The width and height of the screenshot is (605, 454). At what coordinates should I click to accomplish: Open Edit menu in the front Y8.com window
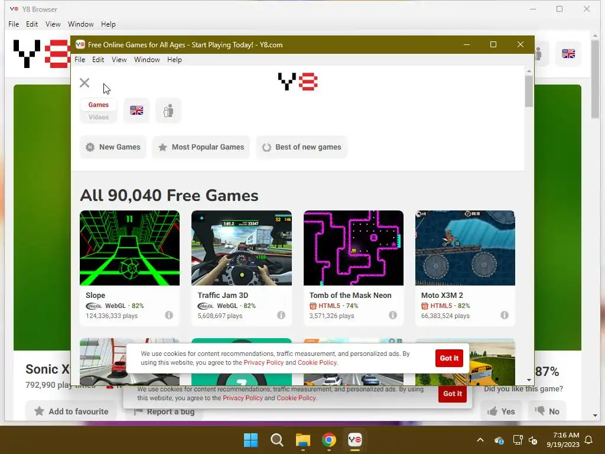pos(98,60)
